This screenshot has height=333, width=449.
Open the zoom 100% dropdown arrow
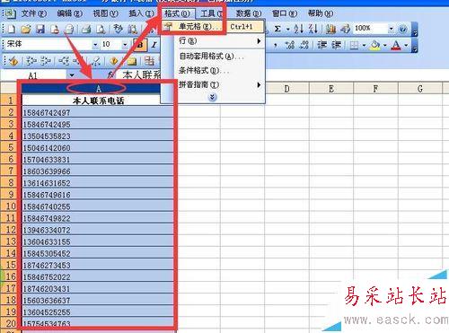(x=391, y=29)
